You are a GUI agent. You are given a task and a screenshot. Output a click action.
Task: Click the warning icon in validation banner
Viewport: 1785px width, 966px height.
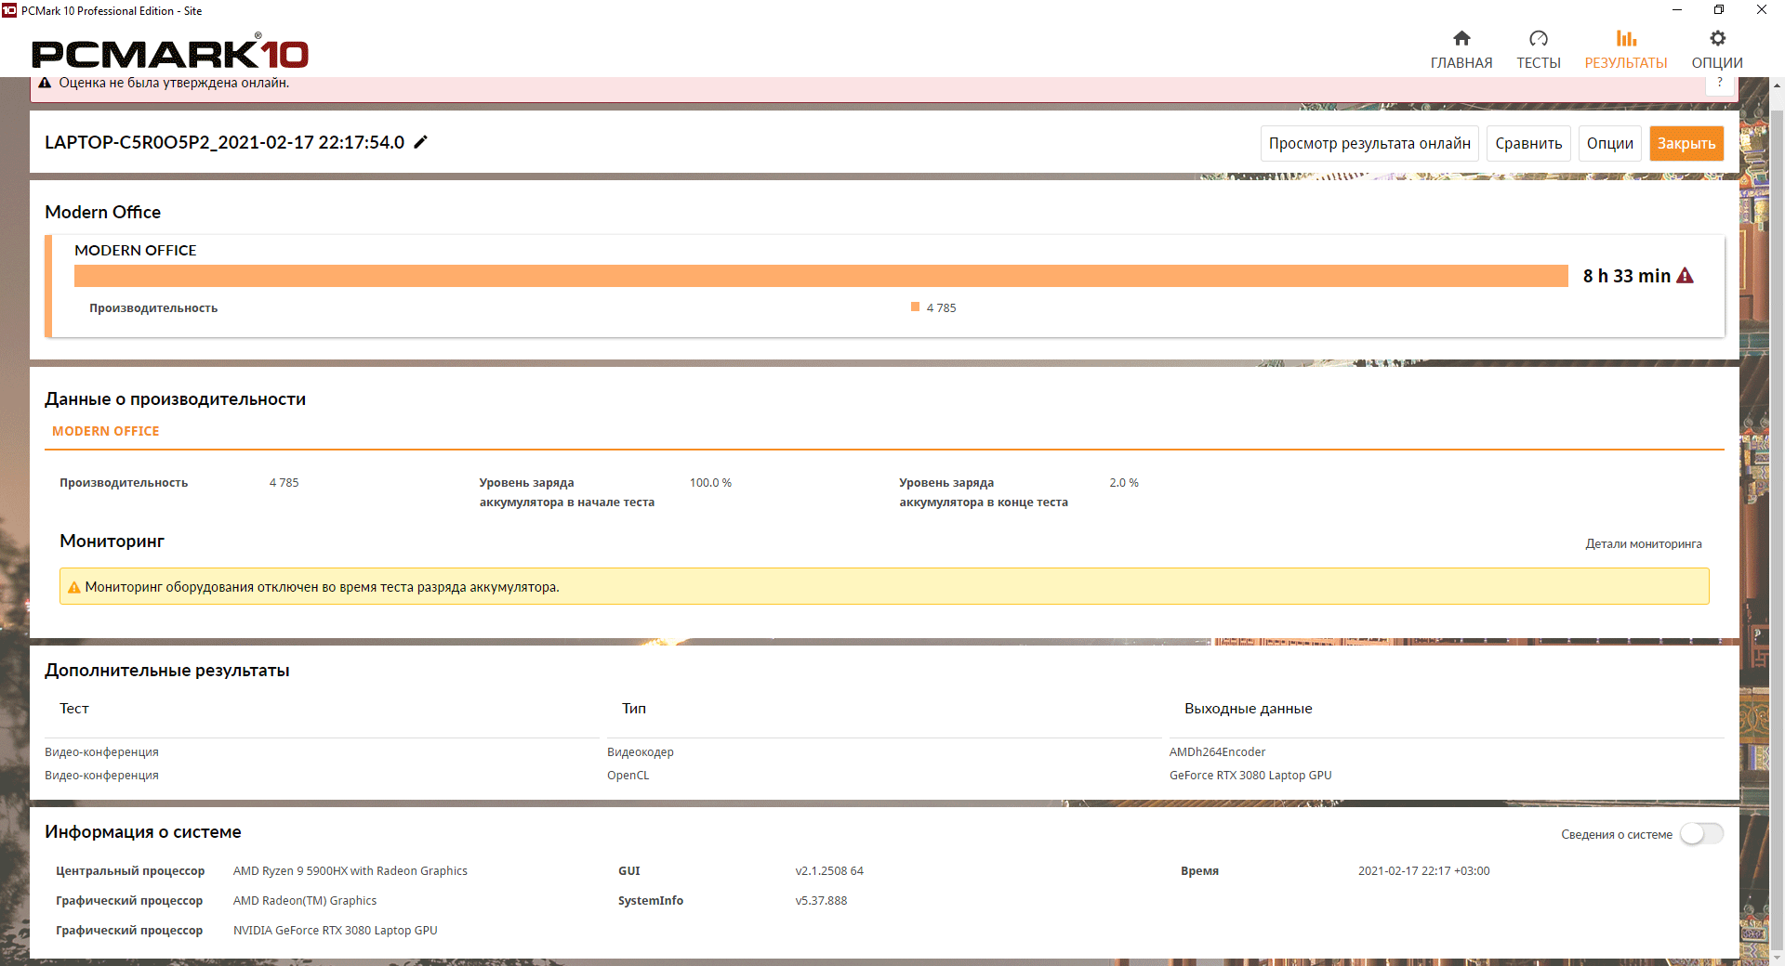point(45,83)
